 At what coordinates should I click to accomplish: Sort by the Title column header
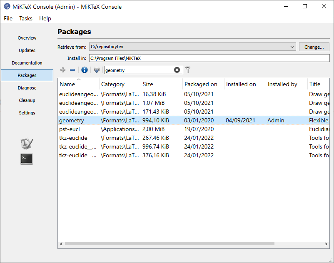tap(319, 84)
